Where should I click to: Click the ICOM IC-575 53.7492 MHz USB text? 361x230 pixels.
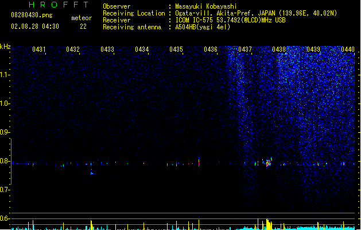(230, 20)
